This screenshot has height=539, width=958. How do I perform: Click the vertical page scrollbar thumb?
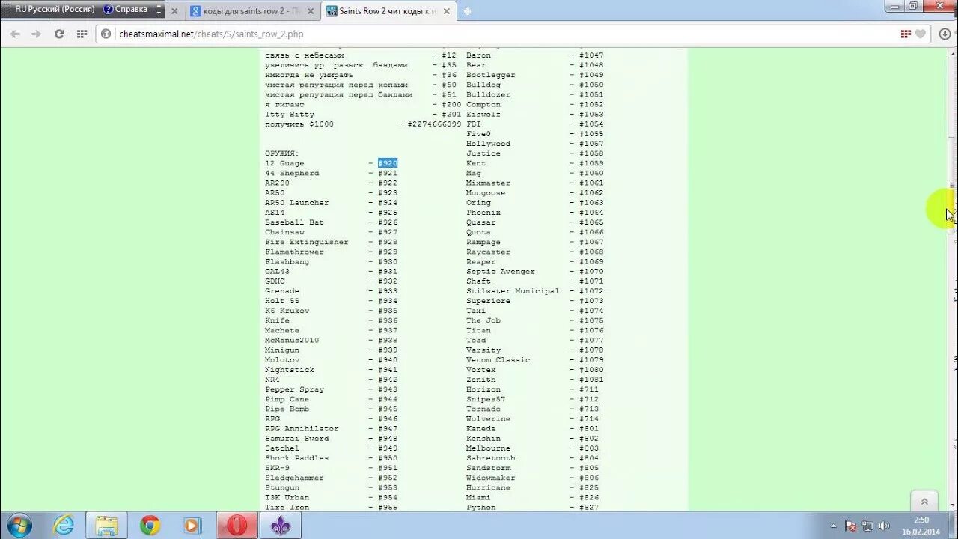tap(951, 186)
